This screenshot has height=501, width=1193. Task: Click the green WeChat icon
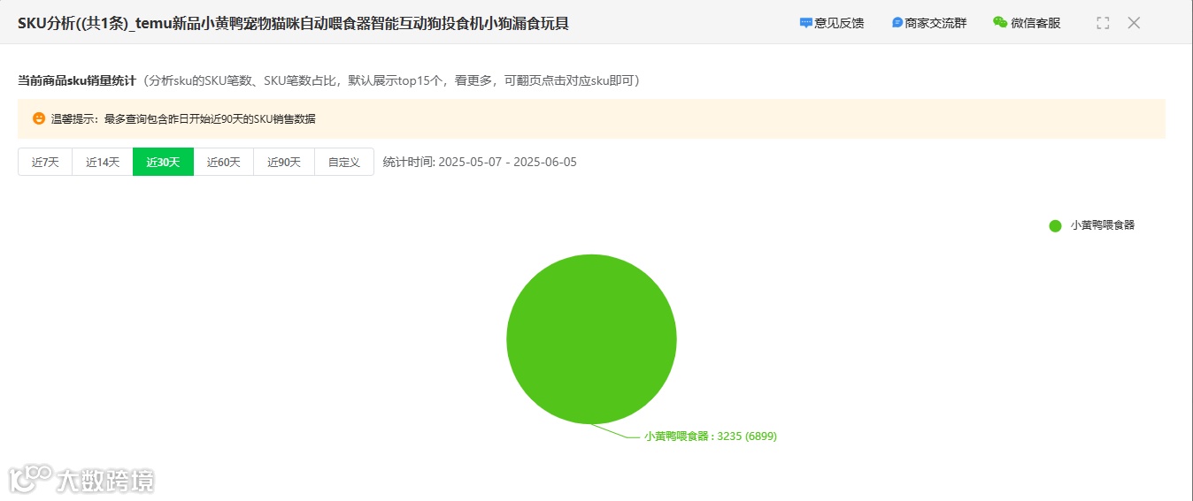click(1000, 22)
